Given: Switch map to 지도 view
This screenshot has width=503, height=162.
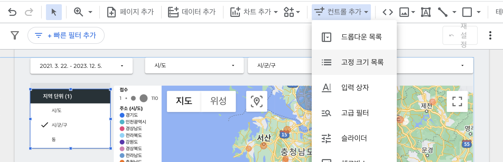Looking at the screenshot, I should (184, 101).
